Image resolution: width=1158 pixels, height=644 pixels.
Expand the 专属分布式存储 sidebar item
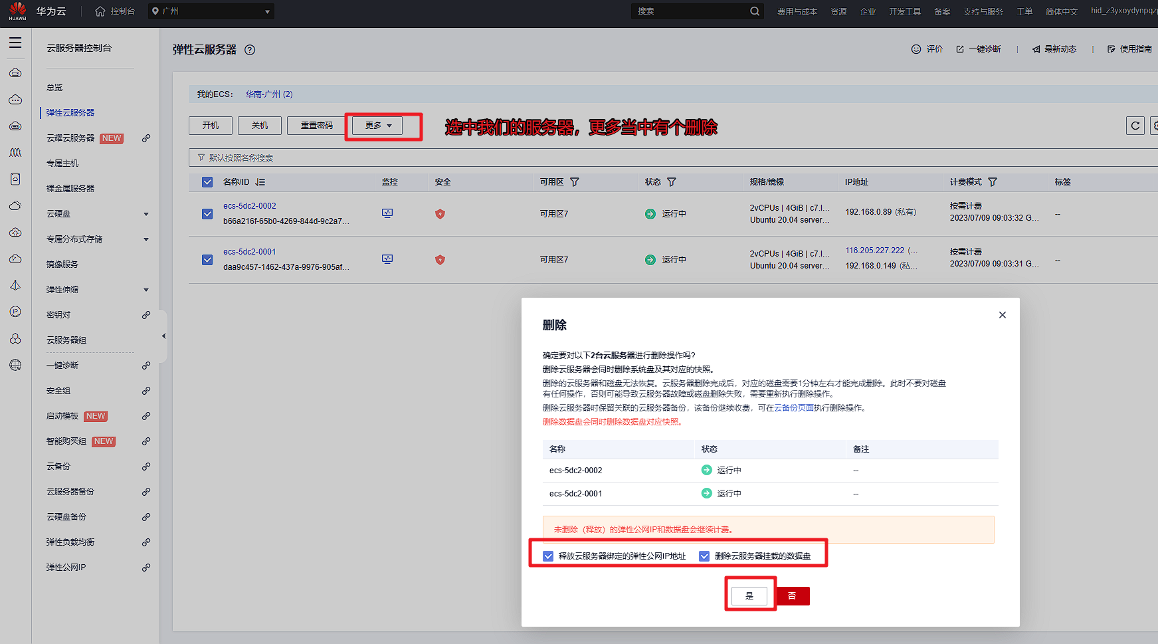point(146,239)
